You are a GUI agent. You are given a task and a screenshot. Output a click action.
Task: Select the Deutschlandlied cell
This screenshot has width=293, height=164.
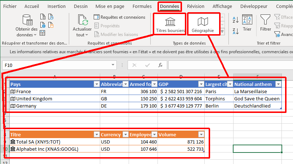pyautogui.click(x=257, y=106)
